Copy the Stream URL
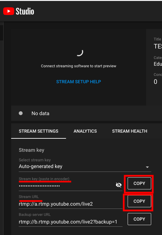The image size is (162, 235). [x=139, y=201]
